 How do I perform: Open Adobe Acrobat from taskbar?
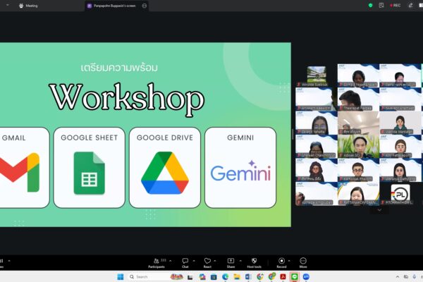(x=283, y=276)
